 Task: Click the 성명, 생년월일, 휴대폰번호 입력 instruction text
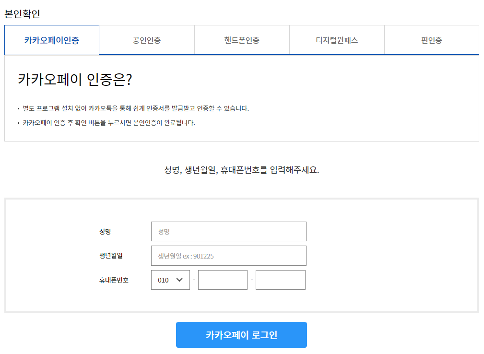click(241, 170)
